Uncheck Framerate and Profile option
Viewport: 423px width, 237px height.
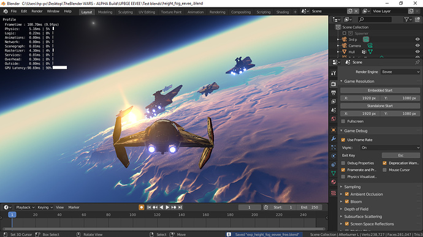[x=343, y=170]
